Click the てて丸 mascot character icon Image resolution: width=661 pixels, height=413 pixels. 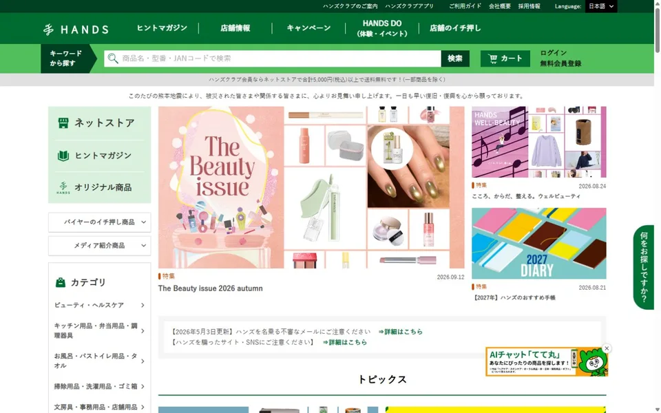point(593,361)
